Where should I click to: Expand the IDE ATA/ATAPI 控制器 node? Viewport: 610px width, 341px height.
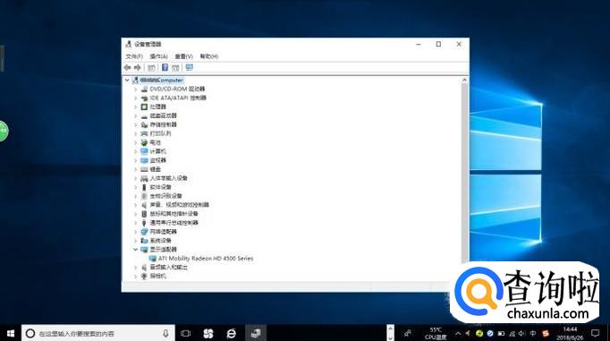pyautogui.click(x=135, y=98)
